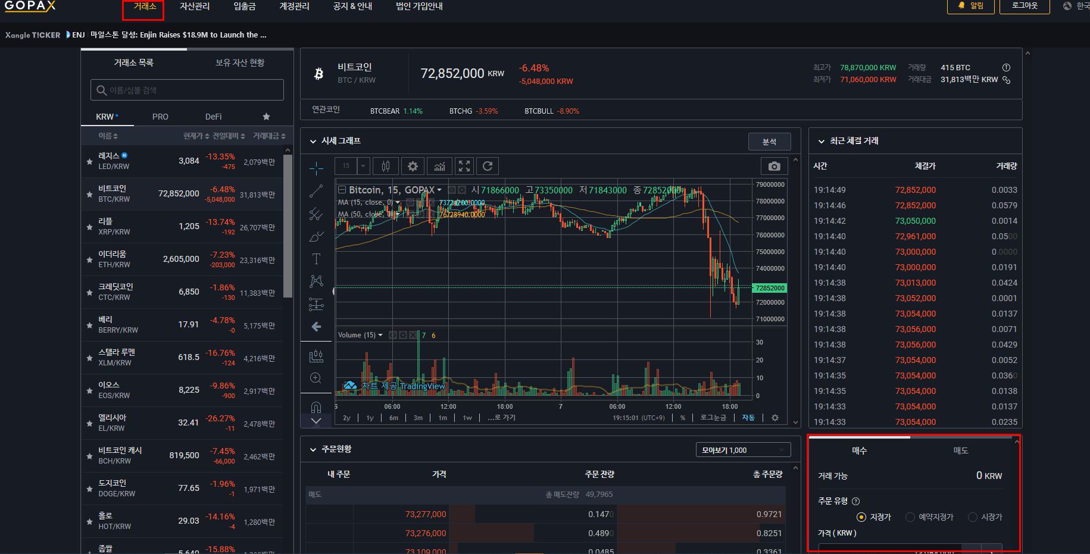
Task: Click the Bitcoin logo icon
Action: 318,73
